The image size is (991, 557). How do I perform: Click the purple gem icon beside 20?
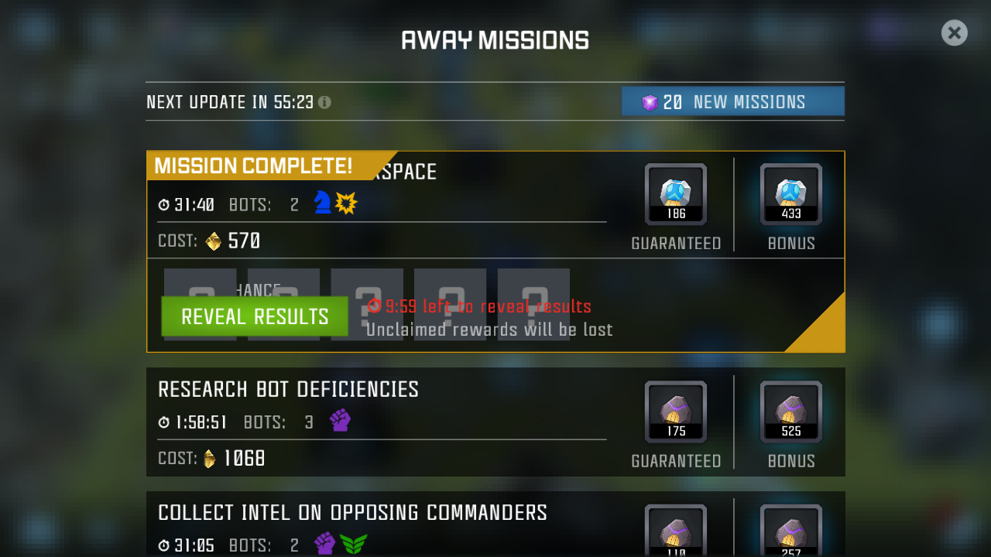point(650,103)
